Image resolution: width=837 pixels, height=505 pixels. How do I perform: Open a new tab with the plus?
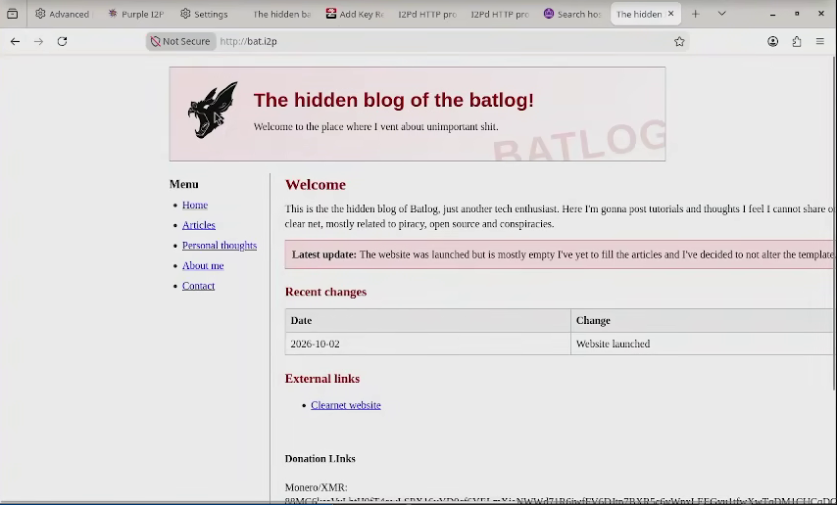coord(695,14)
